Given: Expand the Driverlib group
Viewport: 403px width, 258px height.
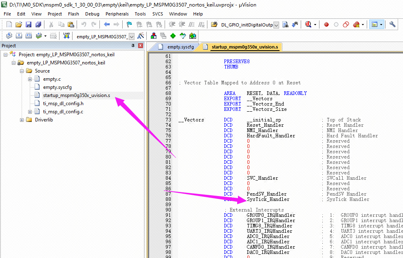Looking at the screenshot, I should coord(22,120).
